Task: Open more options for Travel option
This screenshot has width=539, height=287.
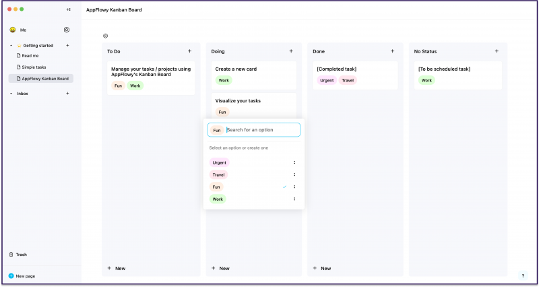Action: click(x=294, y=174)
